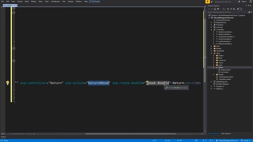The image size is (253, 142).
Task: Click the selected ReturnABook text in code
Action: tap(98, 83)
